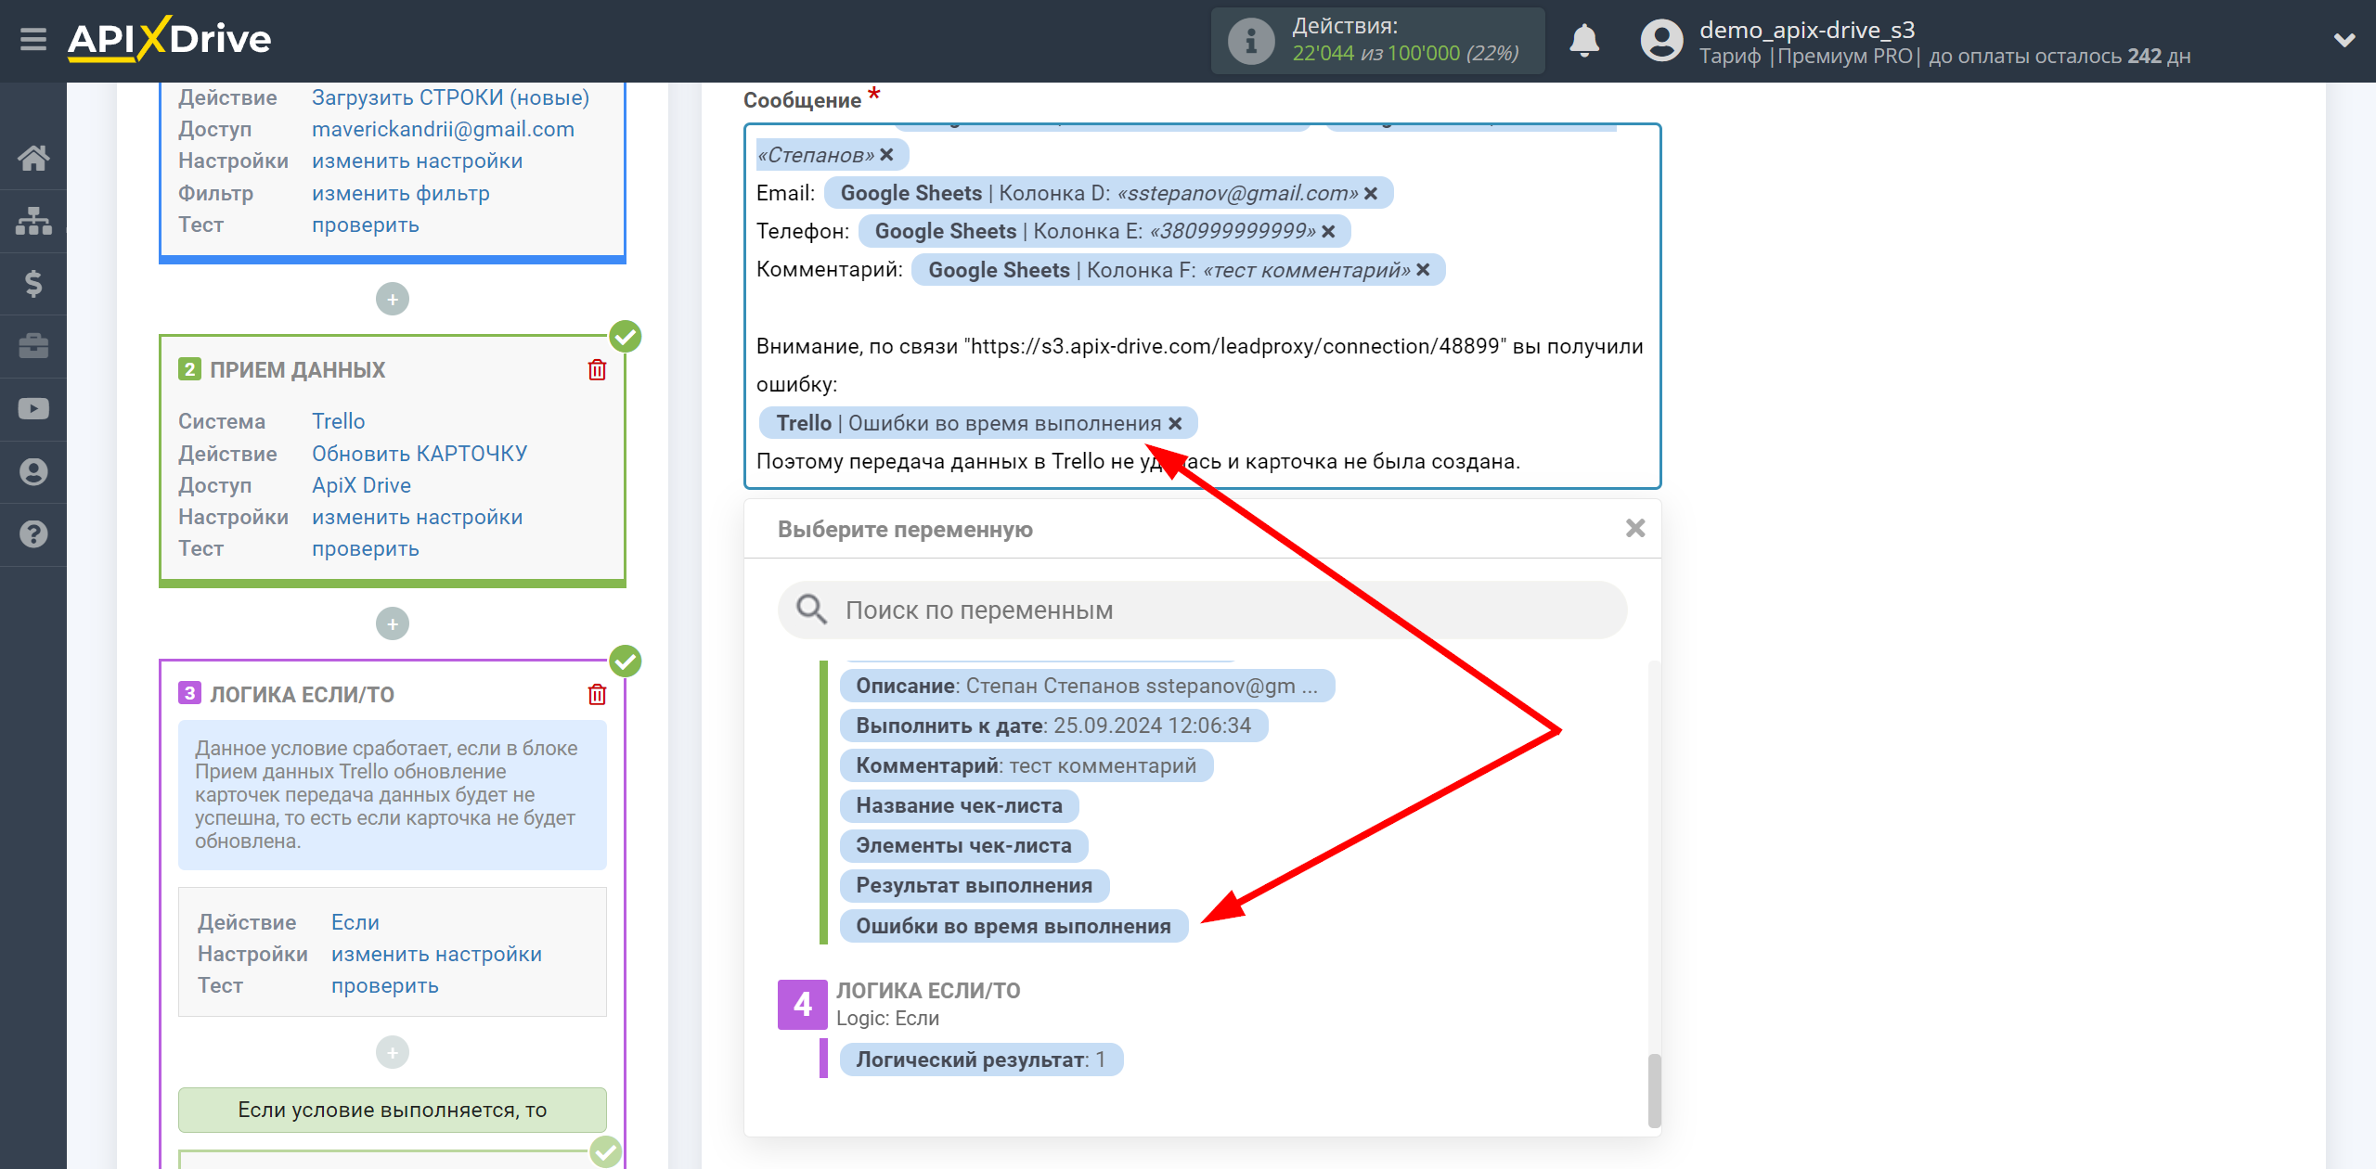Image resolution: width=2376 pixels, height=1169 pixels.
Task: Click Загрузить СТРОКИ (новые) link
Action: [x=450, y=97]
